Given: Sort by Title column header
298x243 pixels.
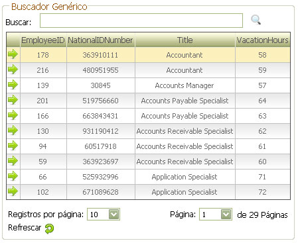Looking at the screenshot, I should [185, 40].
